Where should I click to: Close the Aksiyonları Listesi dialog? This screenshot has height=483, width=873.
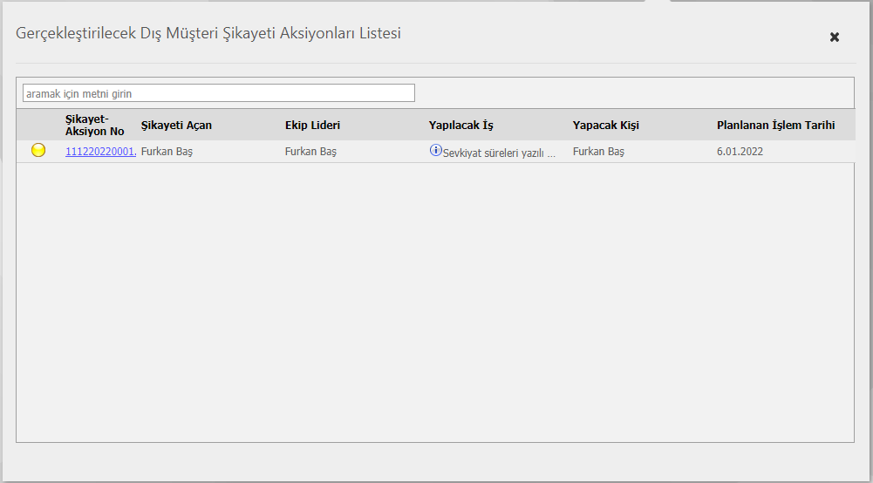834,37
